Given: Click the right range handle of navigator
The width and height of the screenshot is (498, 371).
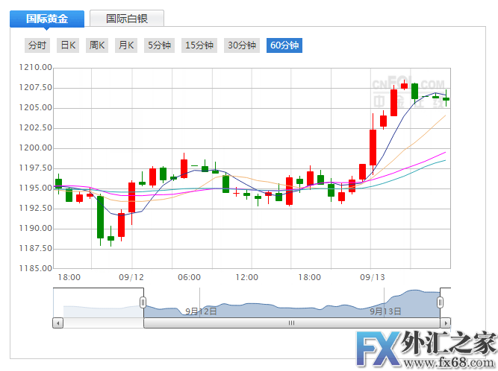Looking at the screenshot, I should pyautogui.click(x=441, y=302).
